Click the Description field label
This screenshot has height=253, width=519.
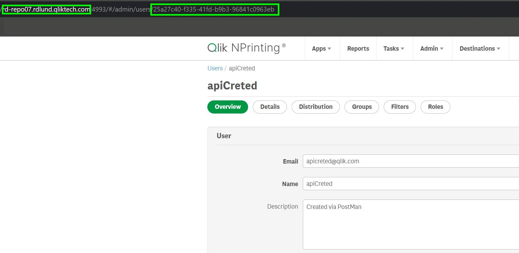[x=283, y=206]
